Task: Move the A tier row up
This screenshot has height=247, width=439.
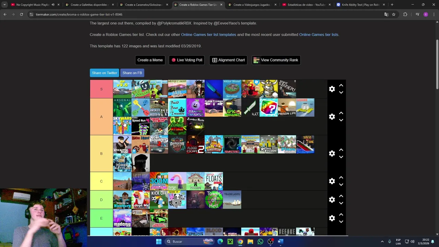Action: (x=341, y=113)
